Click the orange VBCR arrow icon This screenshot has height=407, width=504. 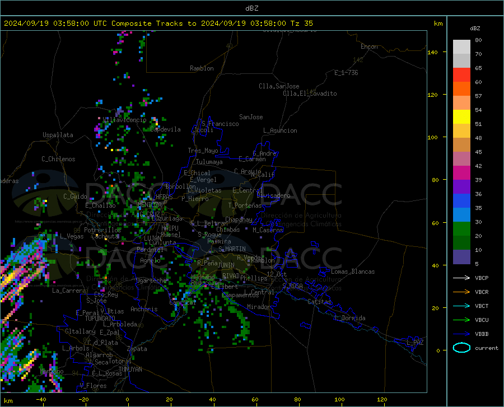pos(461,292)
